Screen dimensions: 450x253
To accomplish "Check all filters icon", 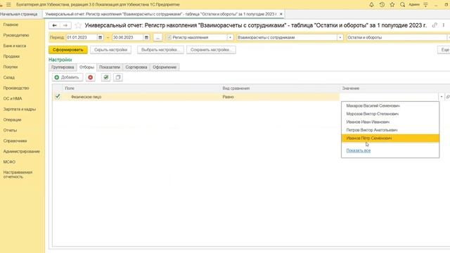I will (x=106, y=77).
